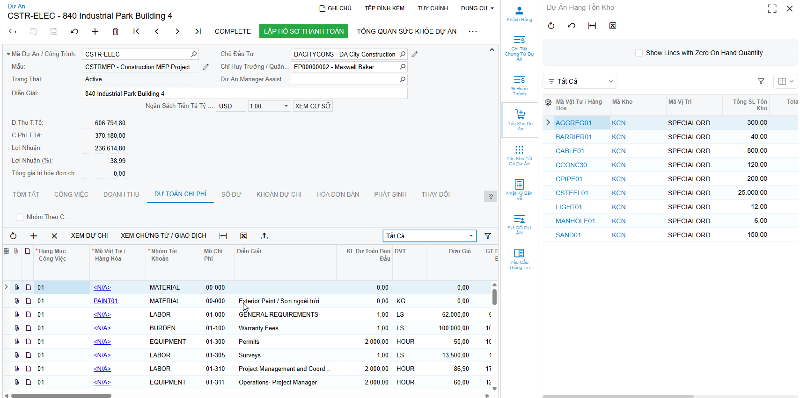Edit the Chủ Đầu Tư customer record
This screenshot has height=398, width=800.
415,54
